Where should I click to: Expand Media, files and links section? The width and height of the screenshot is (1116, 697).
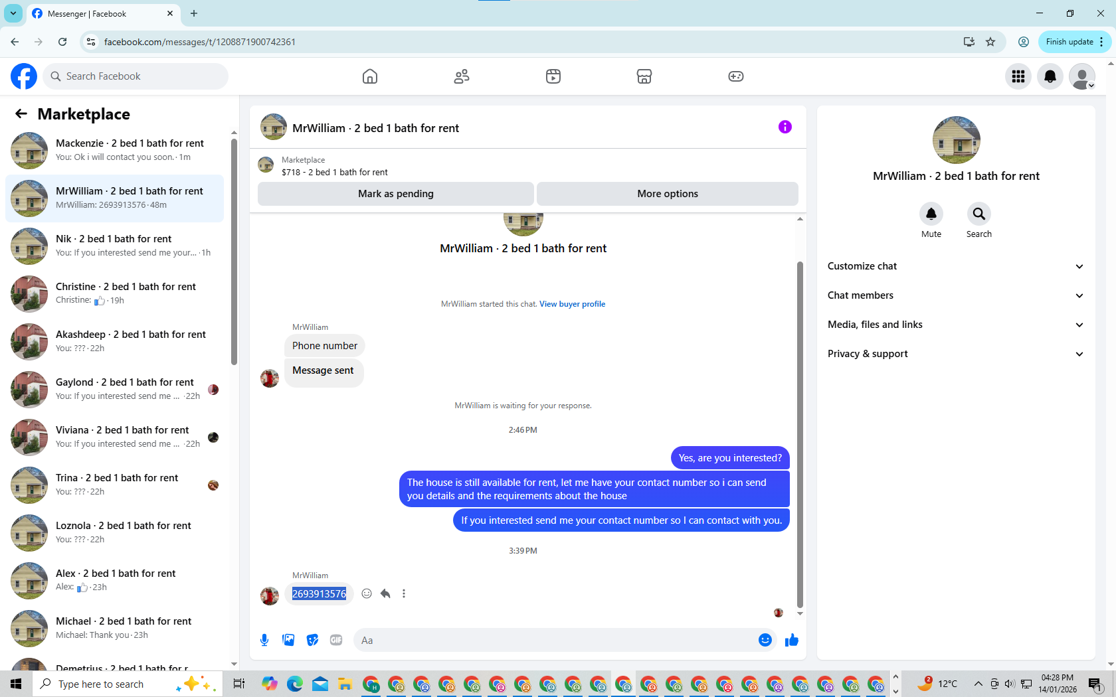point(956,325)
